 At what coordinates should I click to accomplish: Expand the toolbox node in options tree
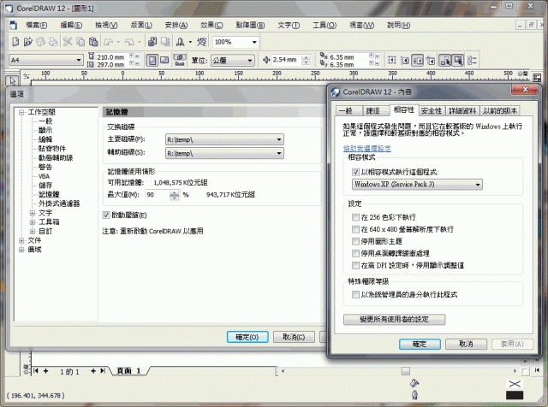[33, 222]
